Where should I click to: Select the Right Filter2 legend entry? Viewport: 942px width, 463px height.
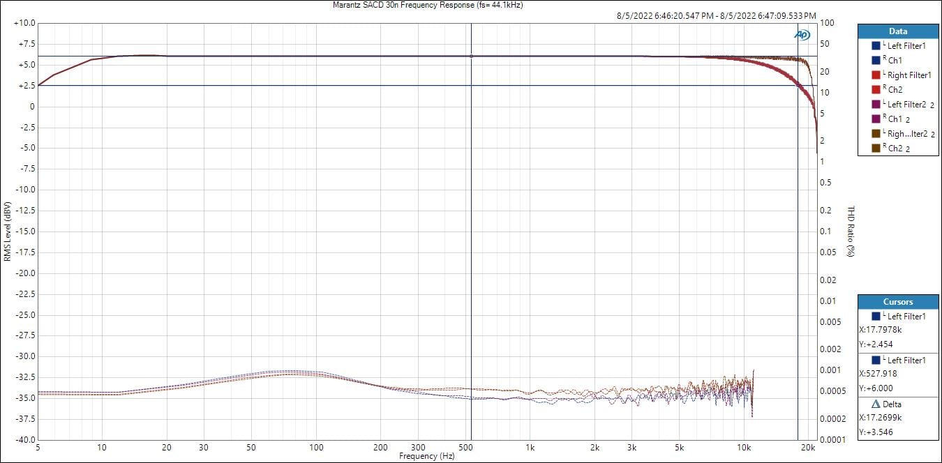pos(909,134)
